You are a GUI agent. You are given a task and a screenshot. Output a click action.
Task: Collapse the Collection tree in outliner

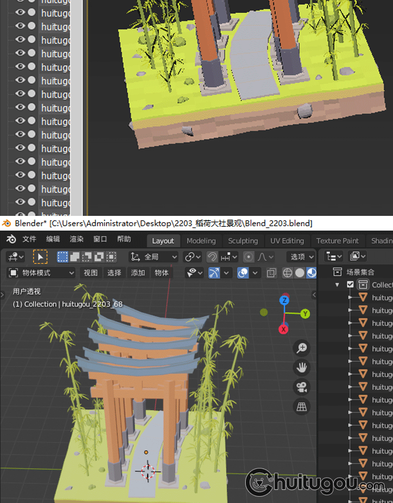tap(337, 285)
